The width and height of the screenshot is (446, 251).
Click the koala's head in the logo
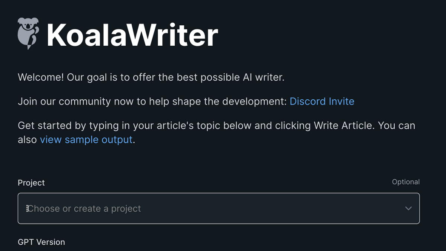pos(27,25)
